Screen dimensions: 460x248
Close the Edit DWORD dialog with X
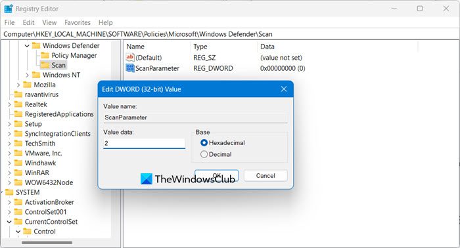[x=284, y=89]
